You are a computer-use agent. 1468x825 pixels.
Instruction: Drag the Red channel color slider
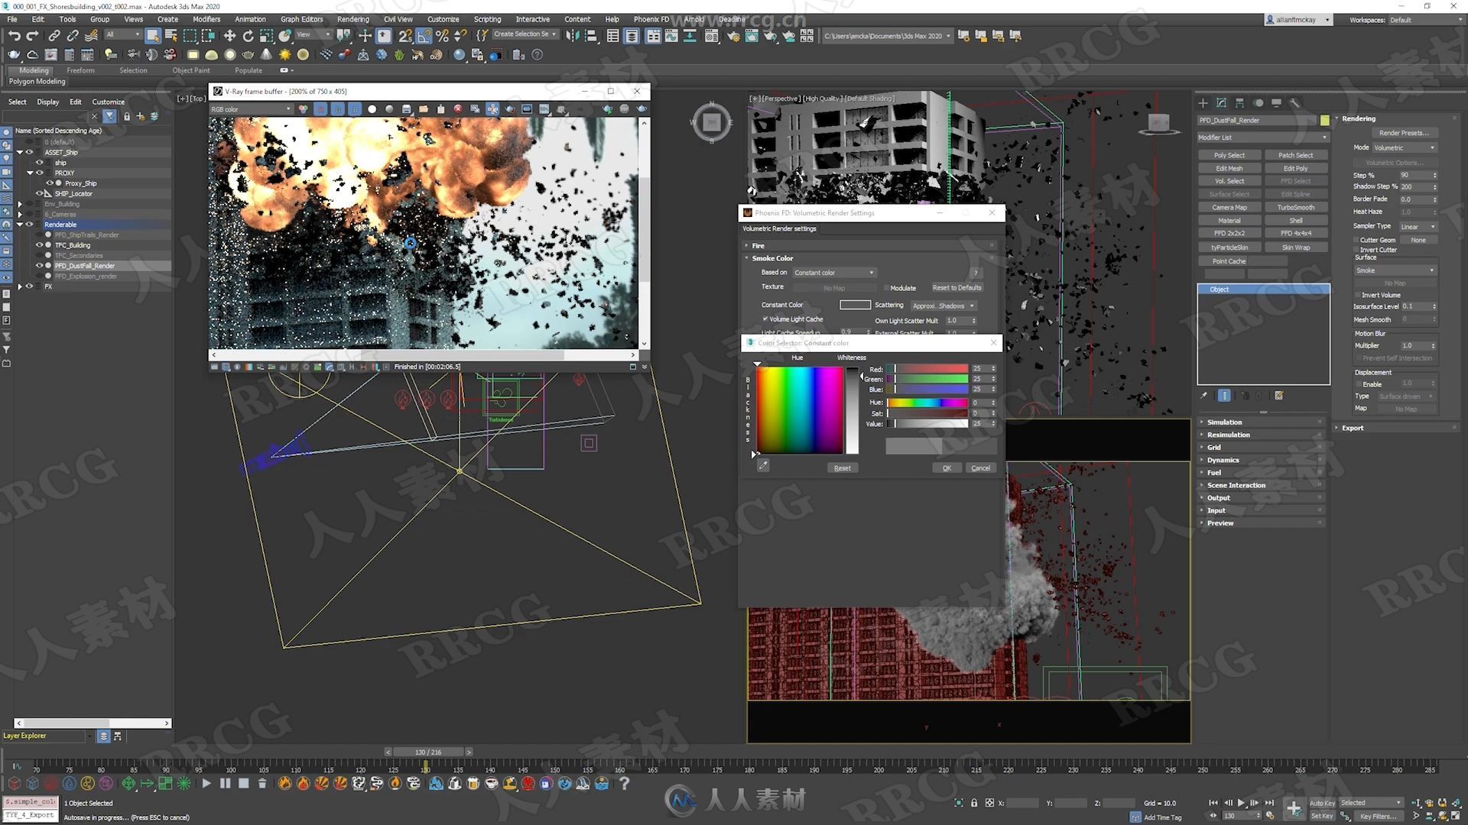[895, 370]
